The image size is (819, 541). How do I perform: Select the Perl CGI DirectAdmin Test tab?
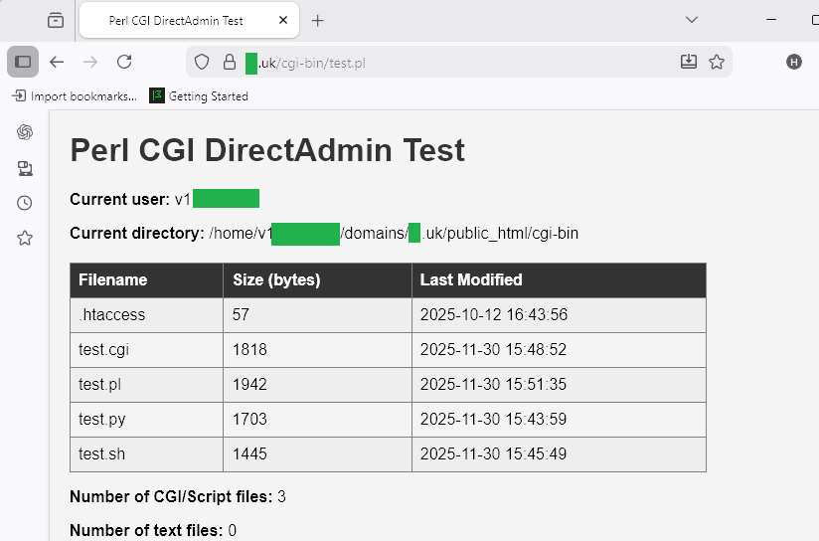[x=179, y=20]
